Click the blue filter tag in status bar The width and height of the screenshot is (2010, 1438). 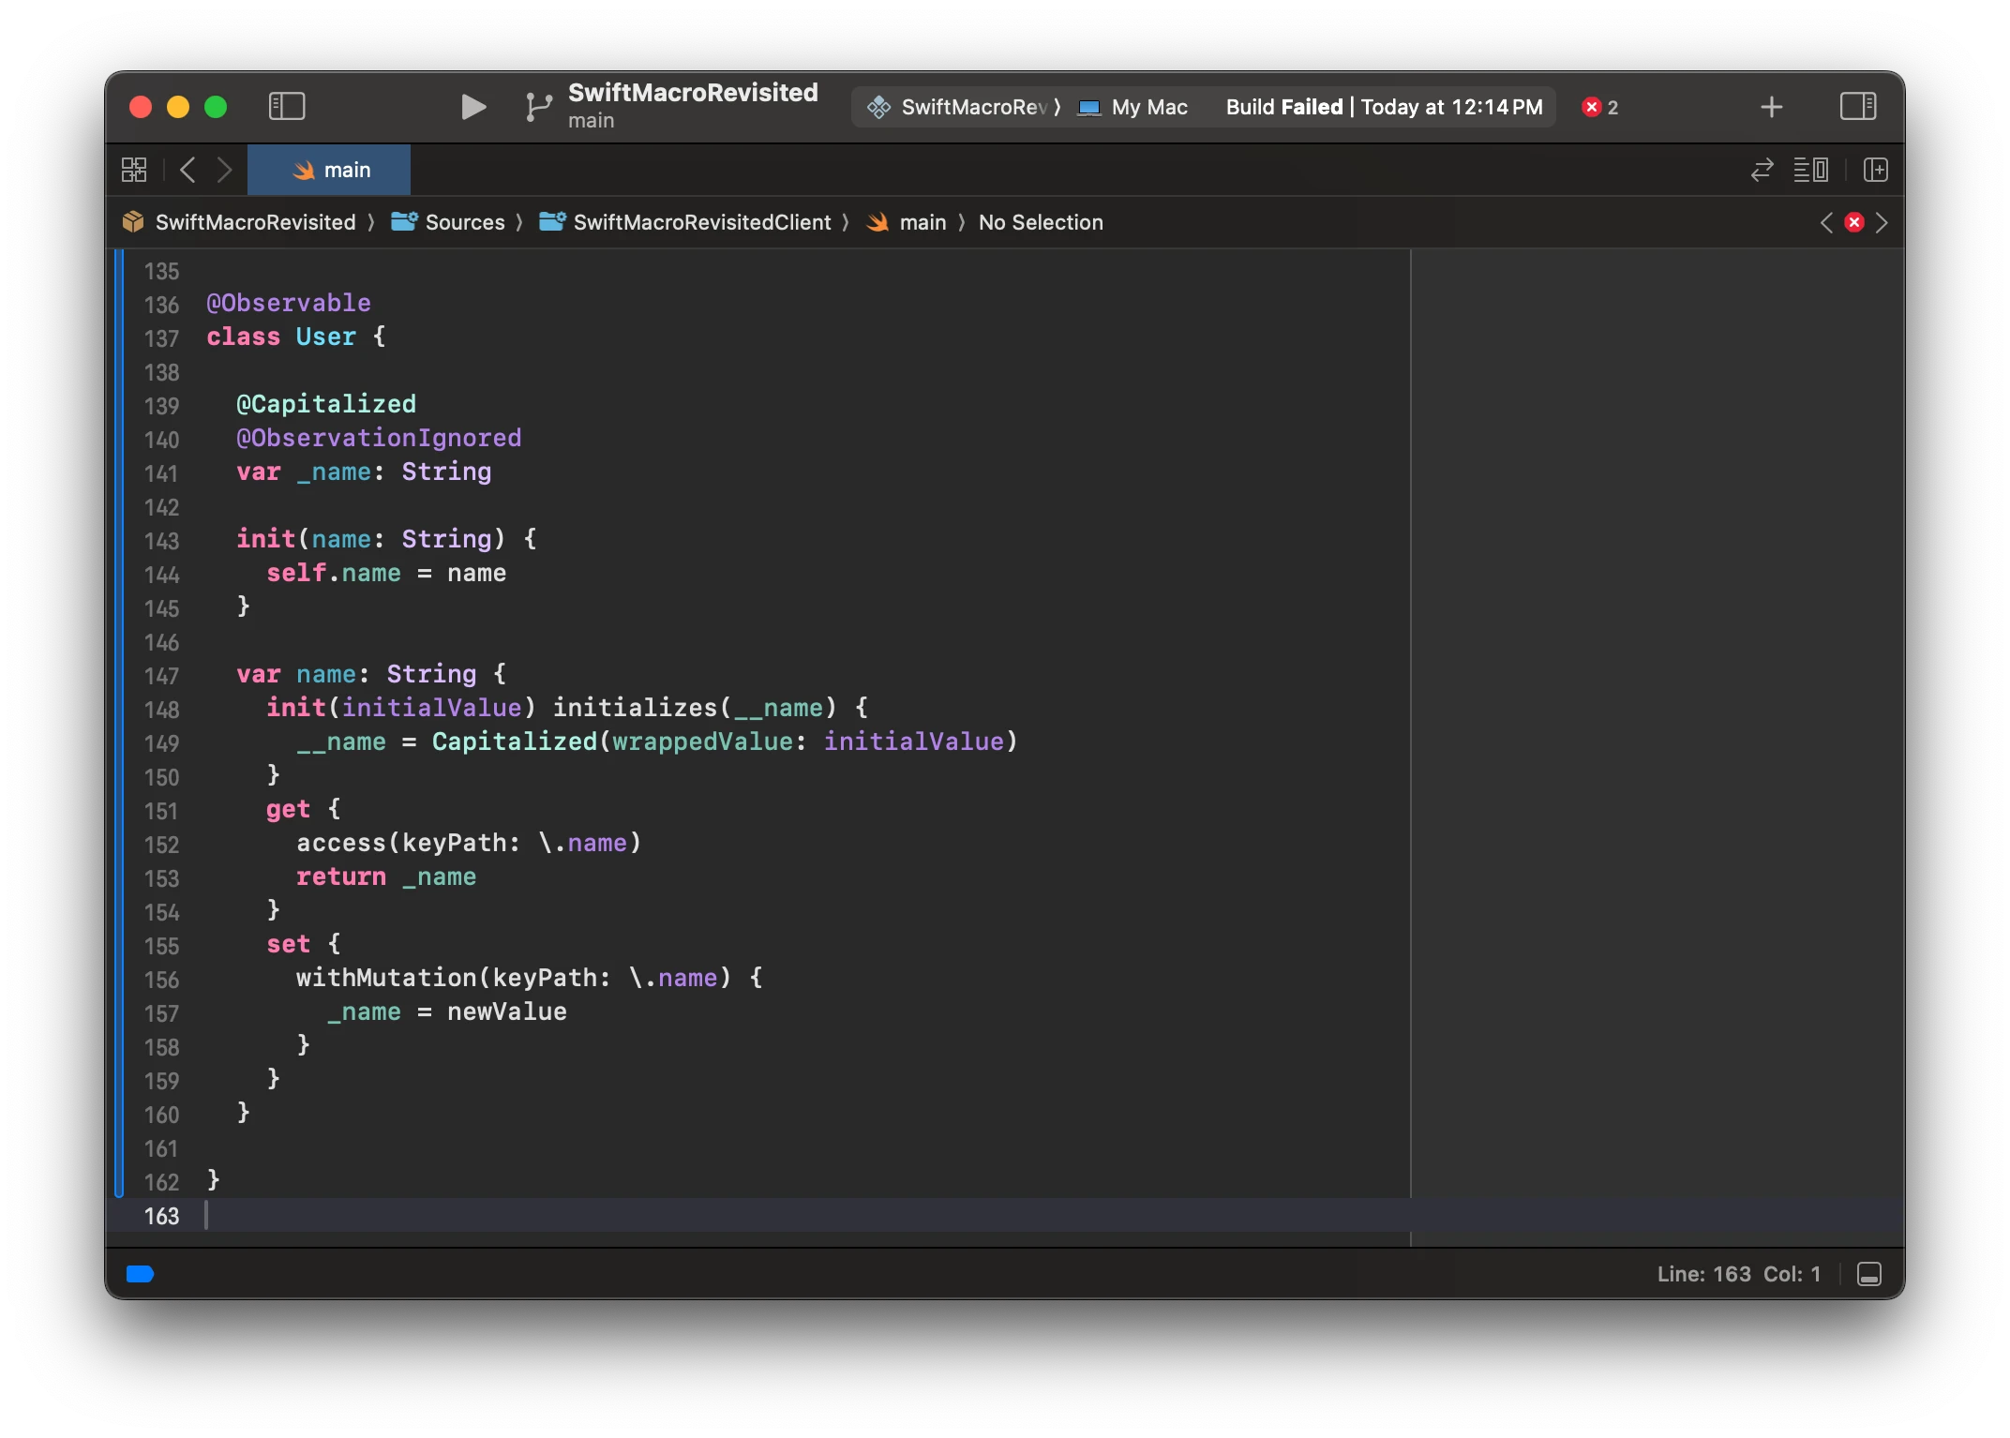140,1274
